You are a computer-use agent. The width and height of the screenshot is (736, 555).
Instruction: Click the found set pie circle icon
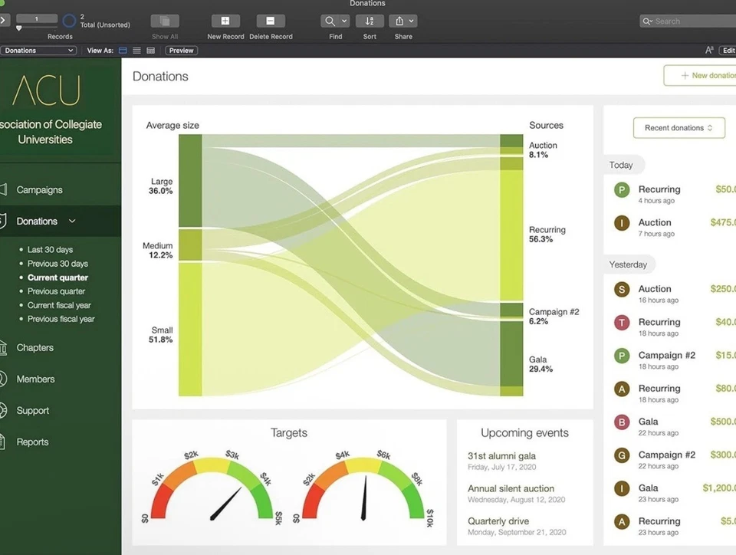(x=69, y=21)
